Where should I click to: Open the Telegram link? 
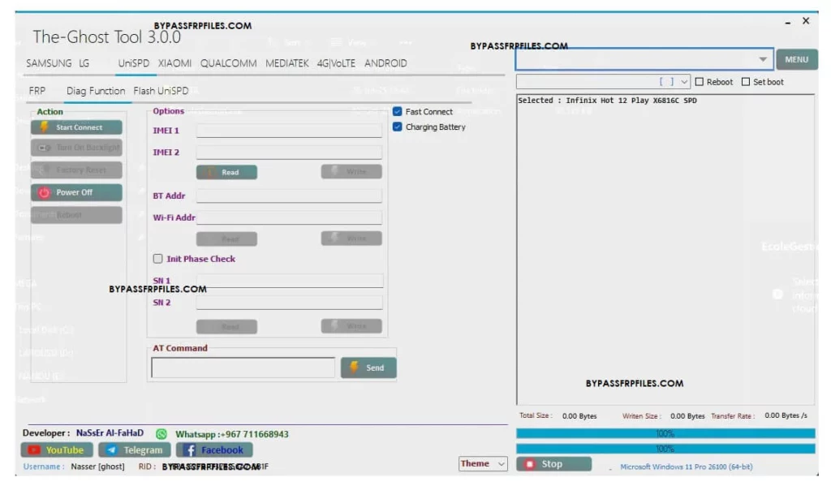[135, 450]
